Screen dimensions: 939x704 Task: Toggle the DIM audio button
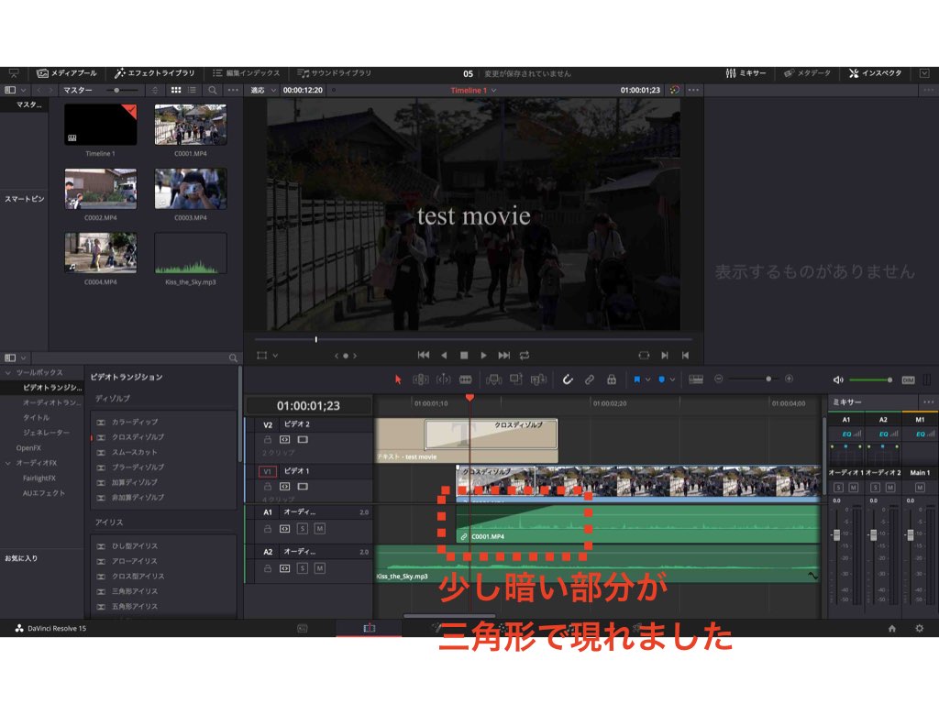click(x=909, y=380)
